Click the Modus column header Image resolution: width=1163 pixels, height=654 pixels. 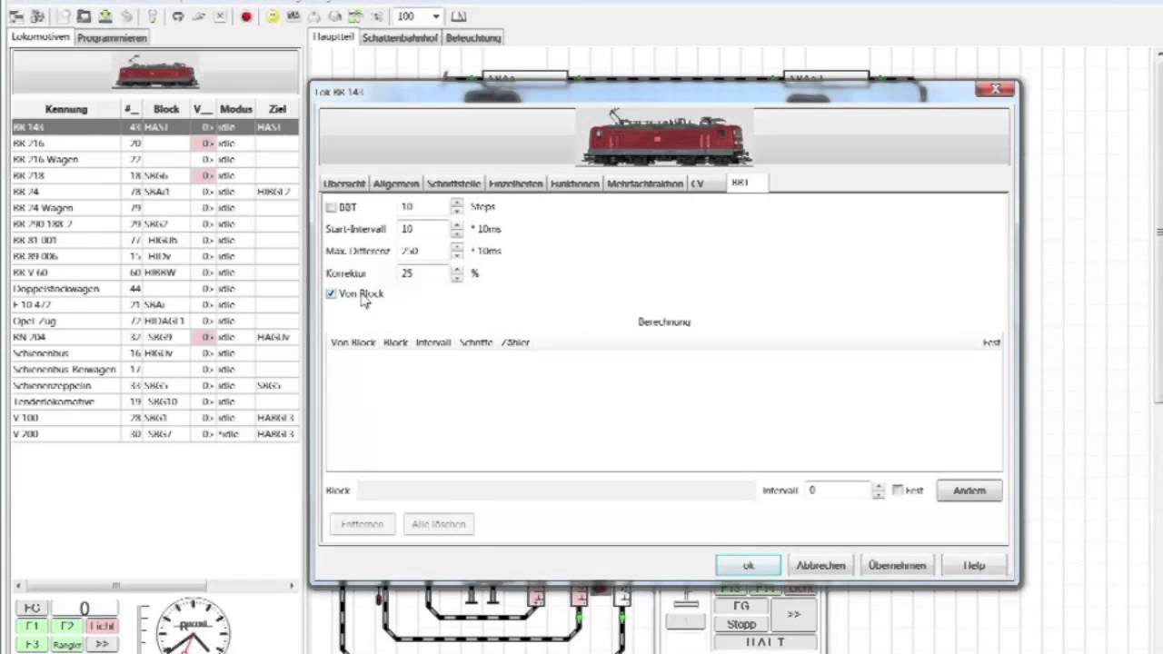pyautogui.click(x=236, y=109)
